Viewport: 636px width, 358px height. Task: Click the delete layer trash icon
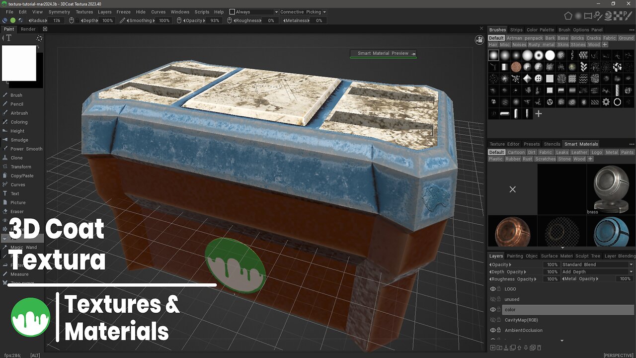[x=540, y=348]
